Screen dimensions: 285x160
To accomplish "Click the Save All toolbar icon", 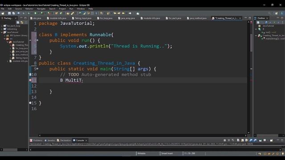I will click(13, 13).
